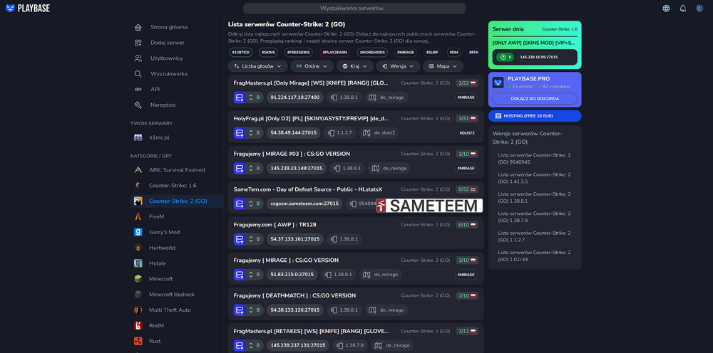Select Minecraft Bedrock category icon
713x353 pixels.
click(138, 295)
